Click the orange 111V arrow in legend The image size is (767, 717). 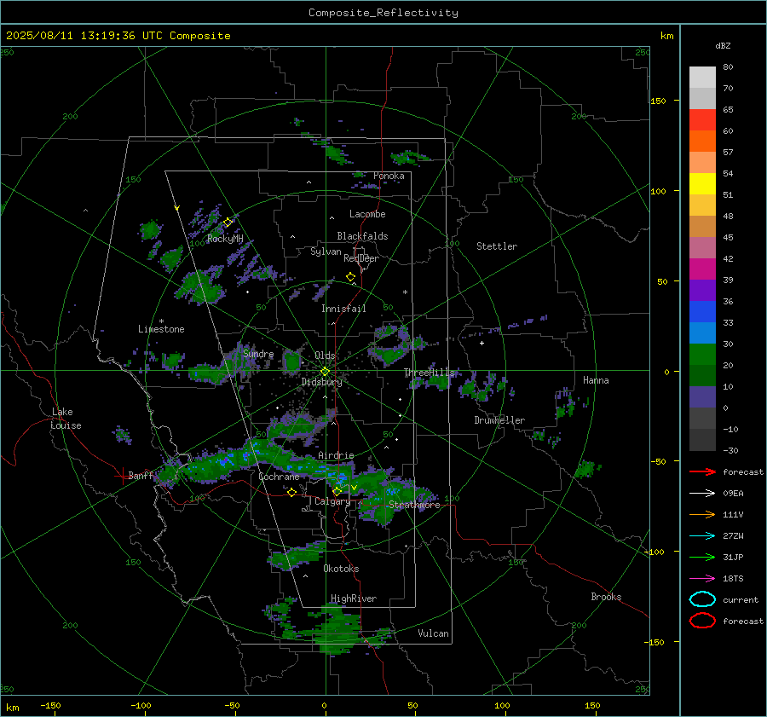[x=702, y=514]
